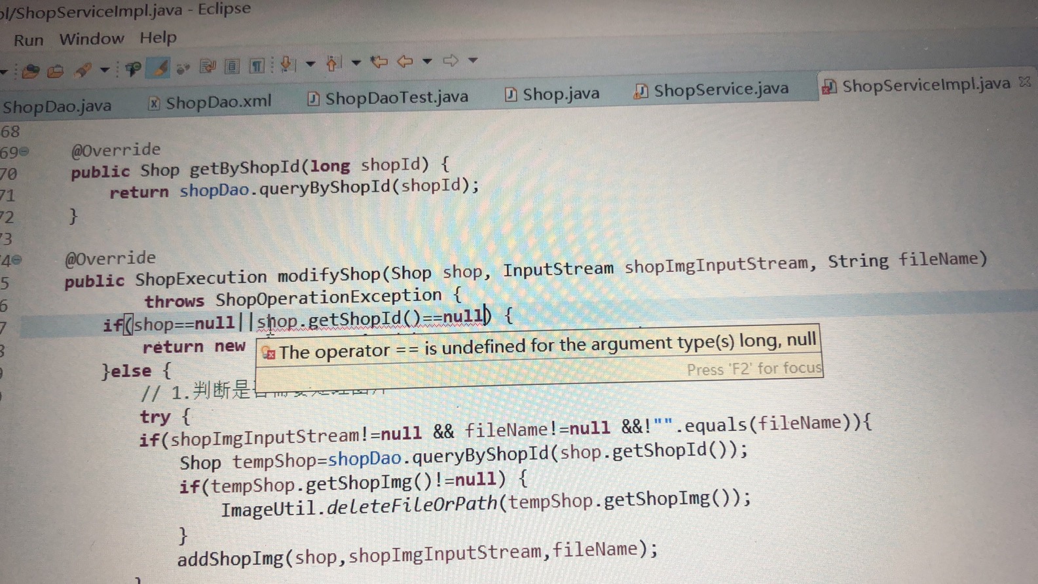Open the Next Annotation dropdown arrow
Image resolution: width=1038 pixels, height=584 pixels.
tap(310, 64)
